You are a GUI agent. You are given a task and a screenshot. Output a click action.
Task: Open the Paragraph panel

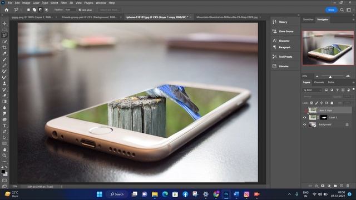285,47
